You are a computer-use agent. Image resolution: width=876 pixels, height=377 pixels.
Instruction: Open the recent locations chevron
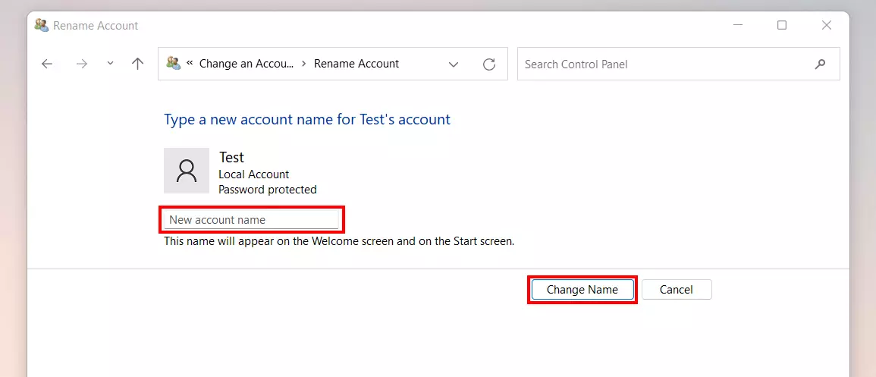pos(110,64)
